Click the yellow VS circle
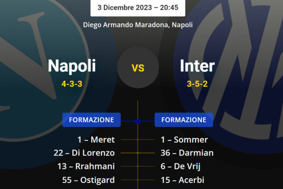 tap(138, 68)
